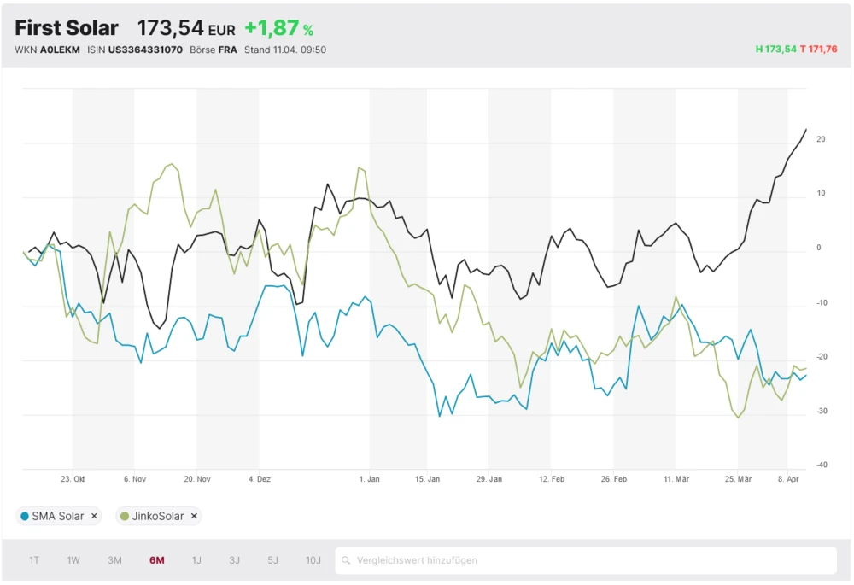Click the magnifier icon in the search field

[346, 560]
